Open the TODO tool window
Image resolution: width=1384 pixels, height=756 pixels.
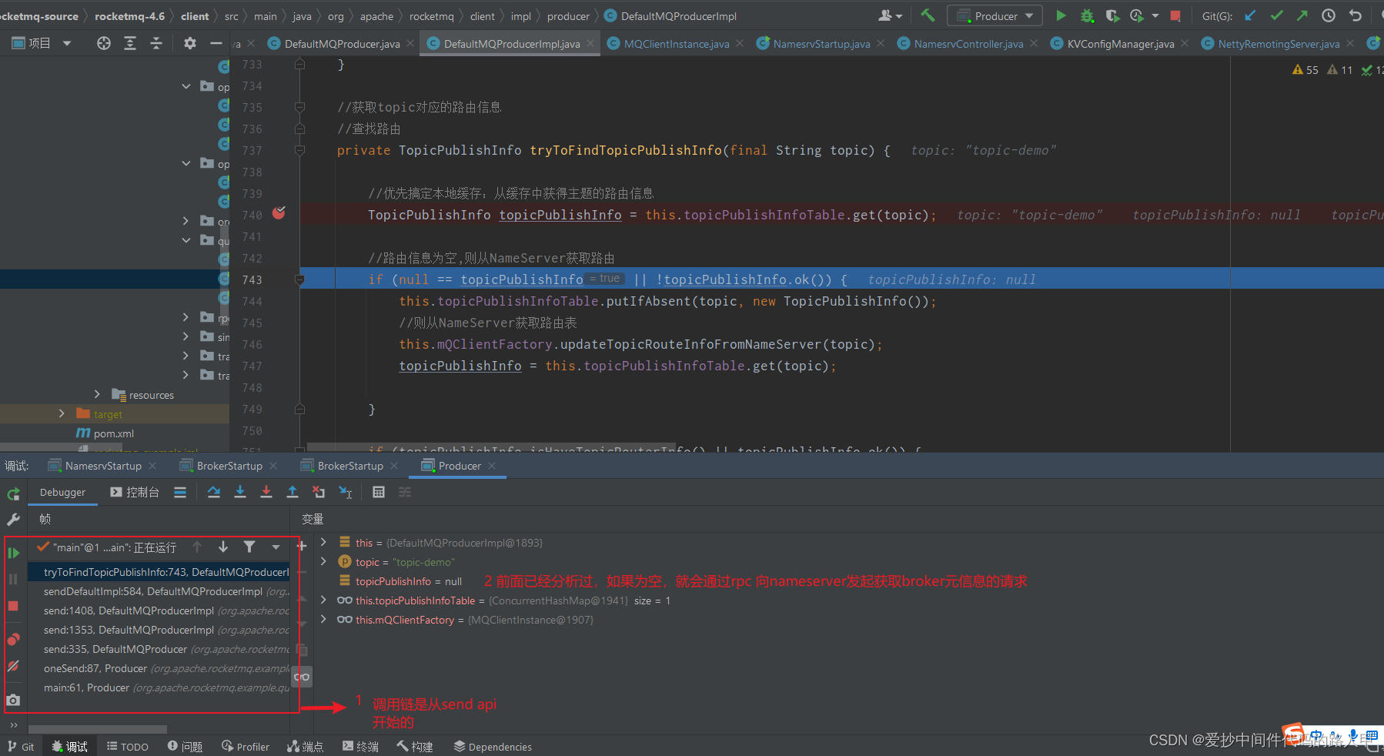tap(127, 747)
